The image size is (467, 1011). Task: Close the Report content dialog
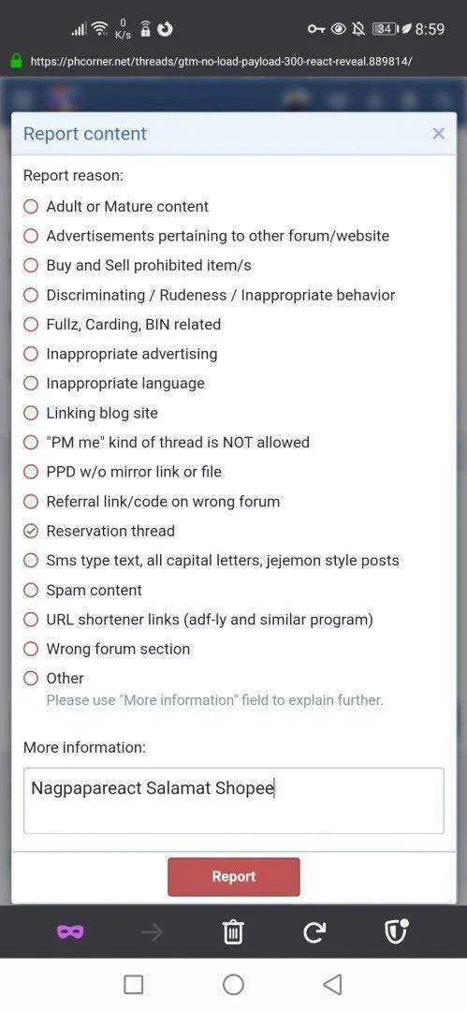[439, 134]
